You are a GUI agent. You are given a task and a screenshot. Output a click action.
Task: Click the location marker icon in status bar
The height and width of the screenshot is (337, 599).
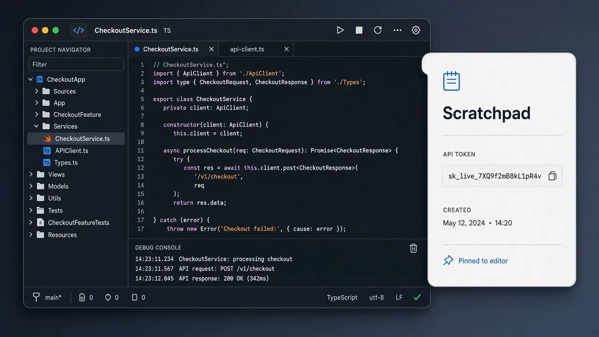point(108,297)
